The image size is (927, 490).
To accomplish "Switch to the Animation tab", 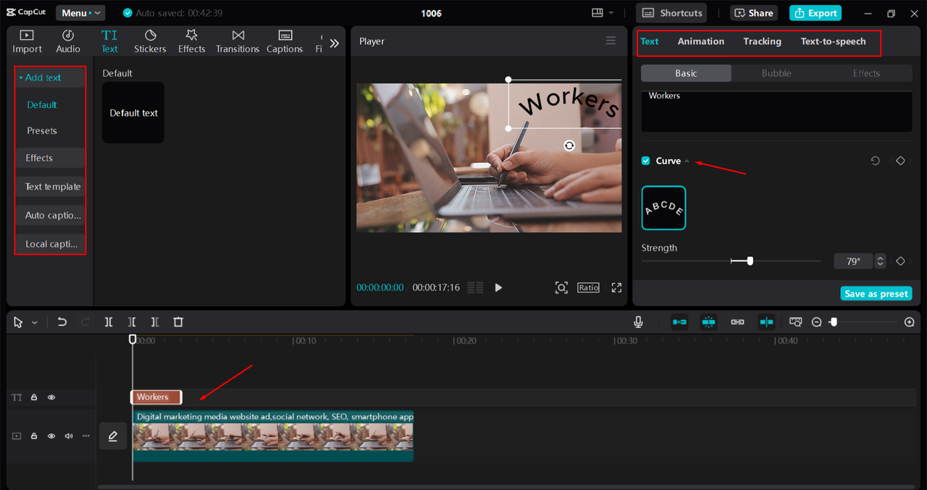I will 701,41.
